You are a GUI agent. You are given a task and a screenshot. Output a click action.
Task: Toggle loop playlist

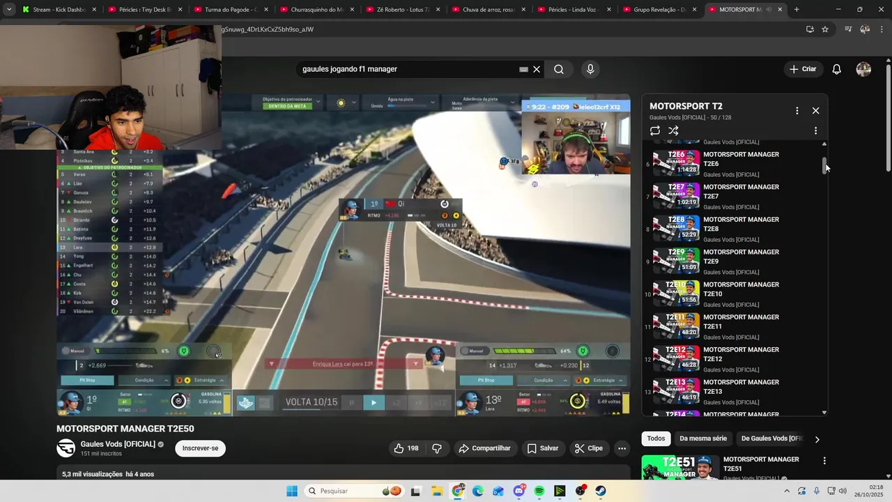(655, 130)
